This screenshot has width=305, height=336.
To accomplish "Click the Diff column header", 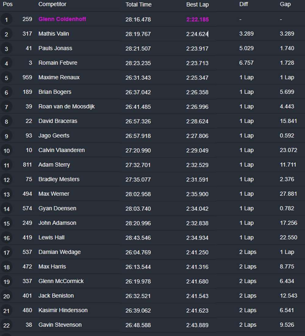I will coord(244,5).
